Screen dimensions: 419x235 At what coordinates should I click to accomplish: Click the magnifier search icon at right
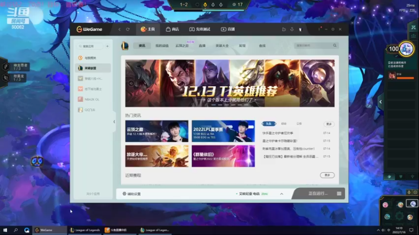tap(335, 45)
